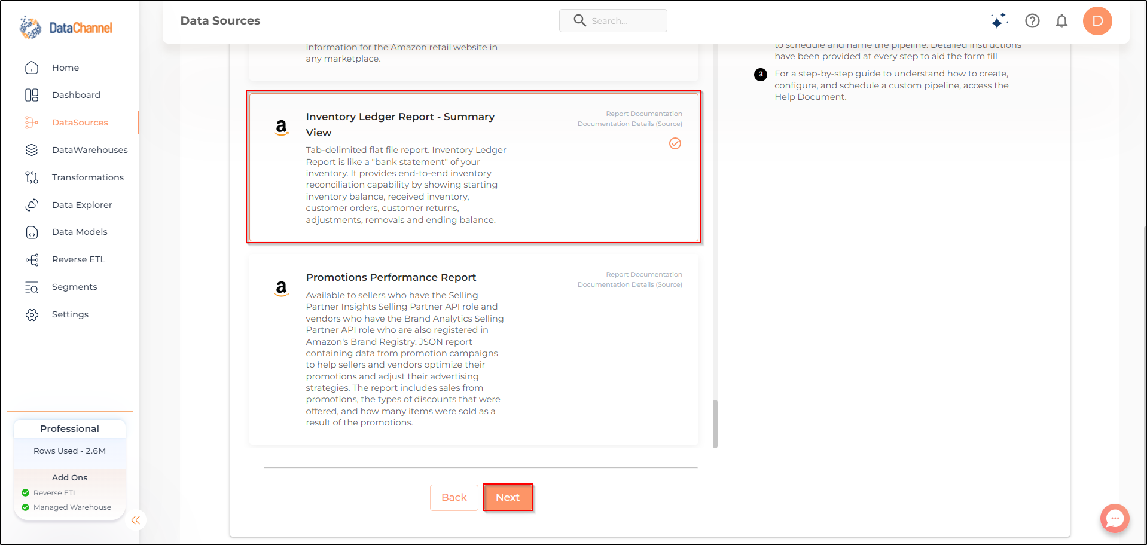Open the help question mark icon
Viewport: 1147px width, 545px height.
click(1032, 21)
